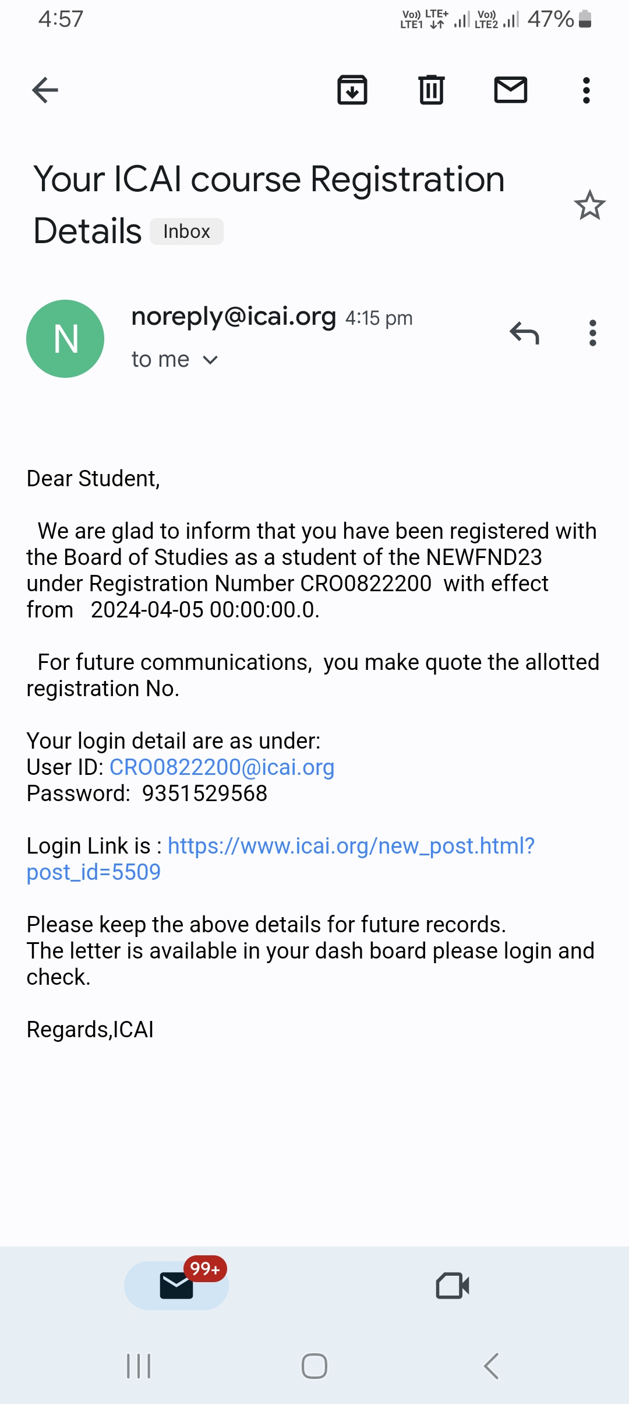Switch to the Mail tab
This screenshot has height=1404, width=629.
coord(176,1286)
